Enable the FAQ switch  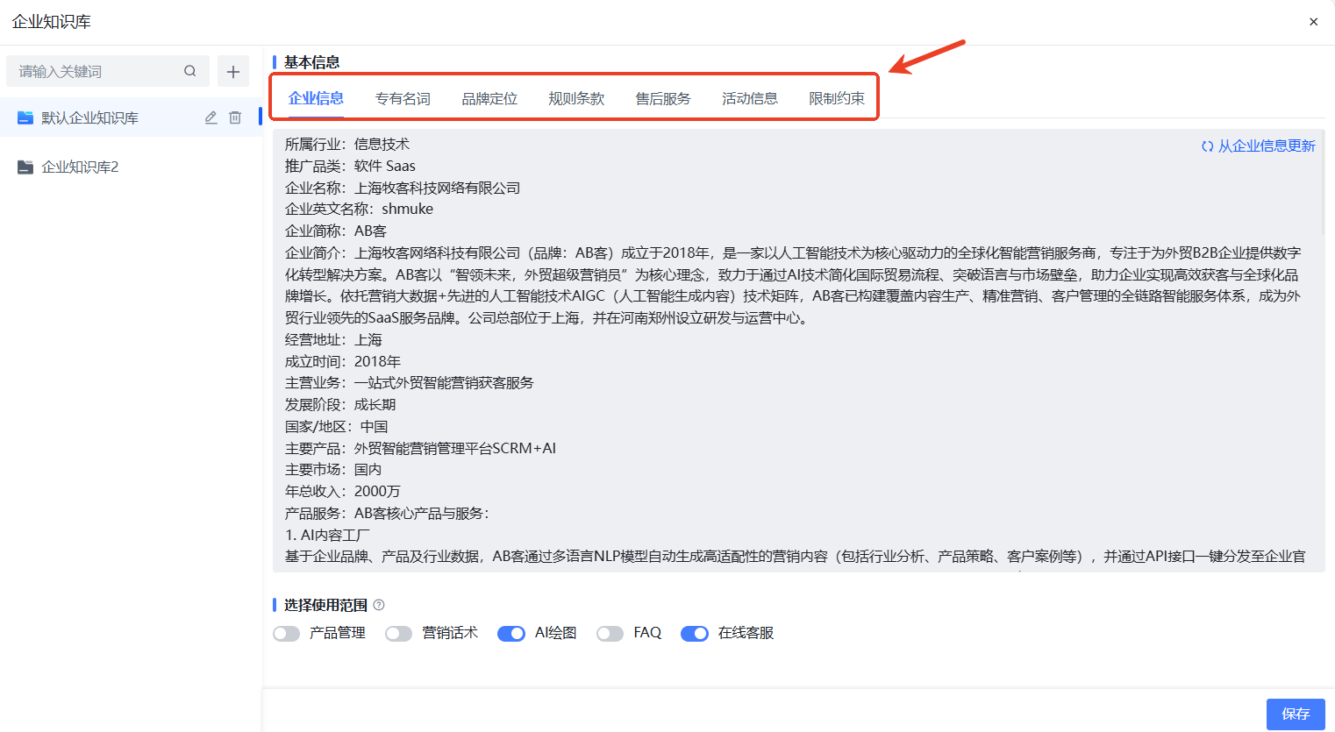610,633
